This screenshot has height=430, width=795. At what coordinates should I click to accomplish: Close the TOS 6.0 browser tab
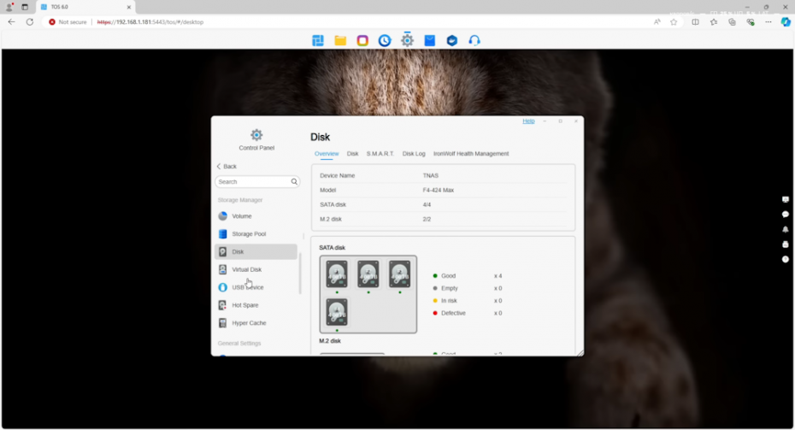129,7
